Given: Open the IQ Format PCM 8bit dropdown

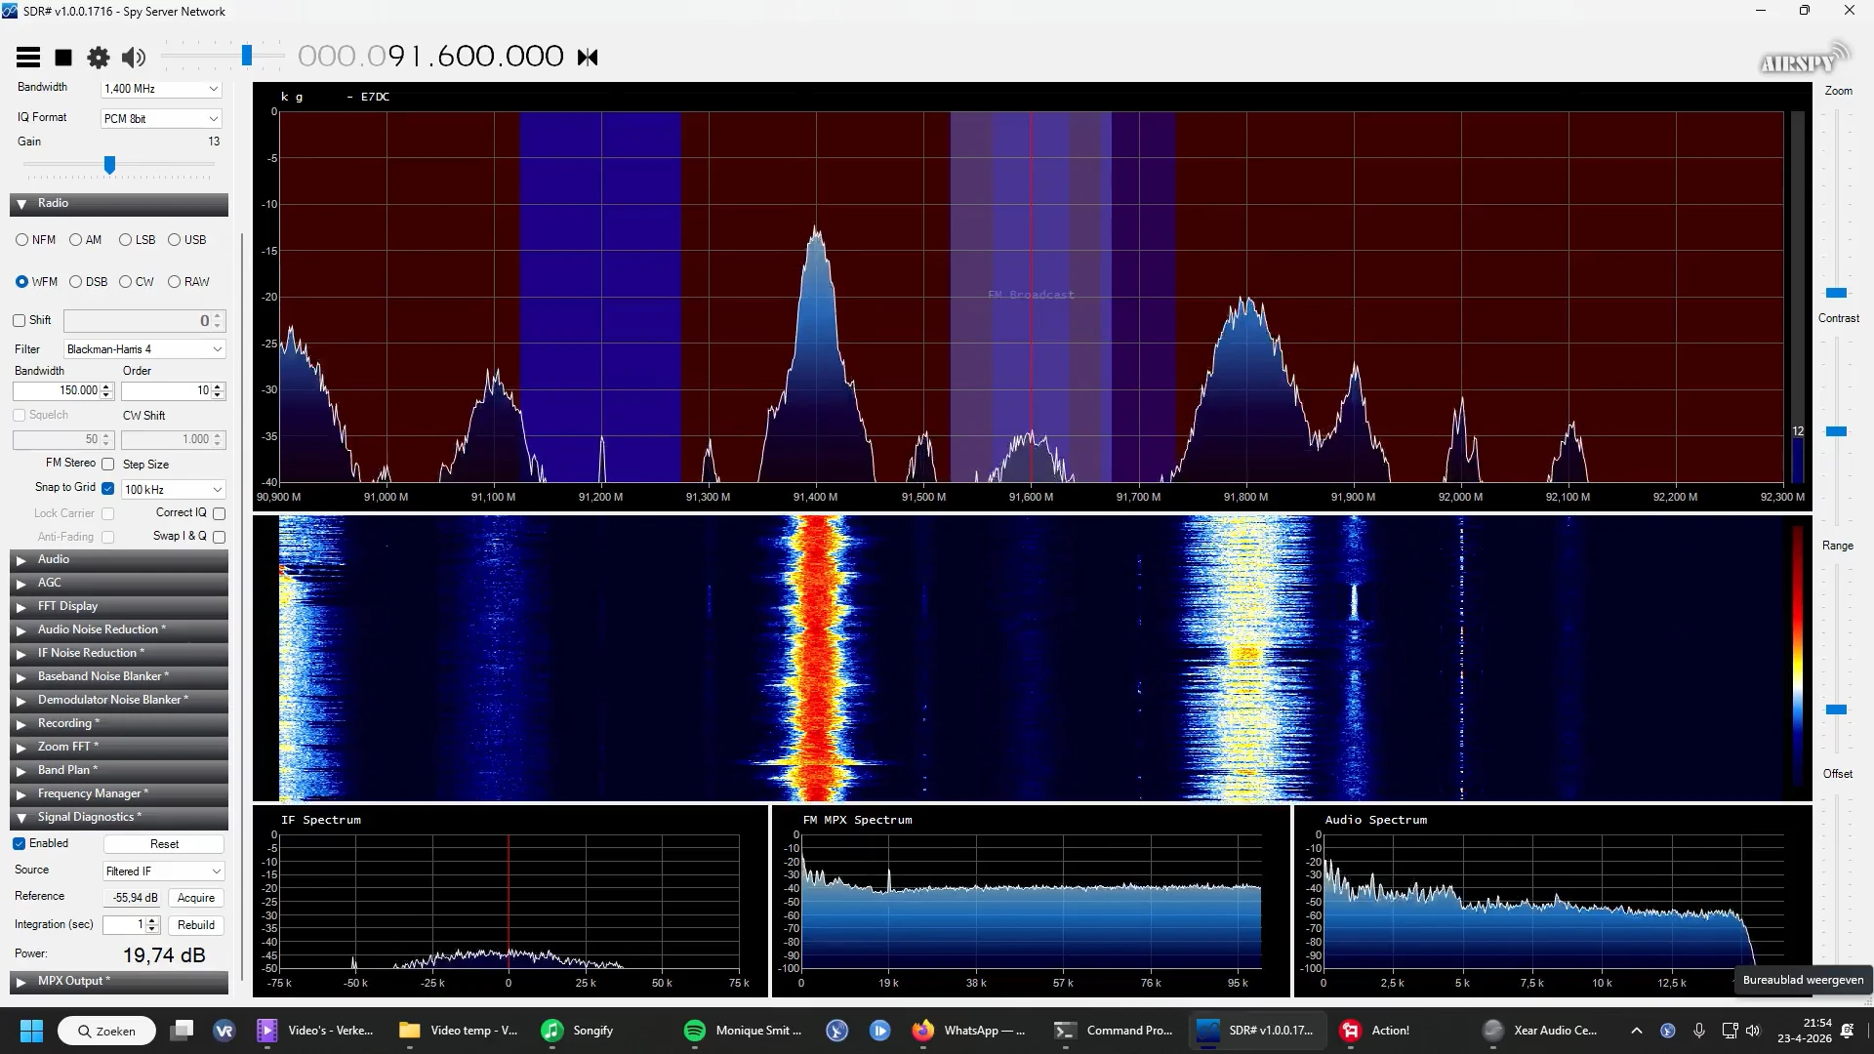Looking at the screenshot, I should (162, 119).
